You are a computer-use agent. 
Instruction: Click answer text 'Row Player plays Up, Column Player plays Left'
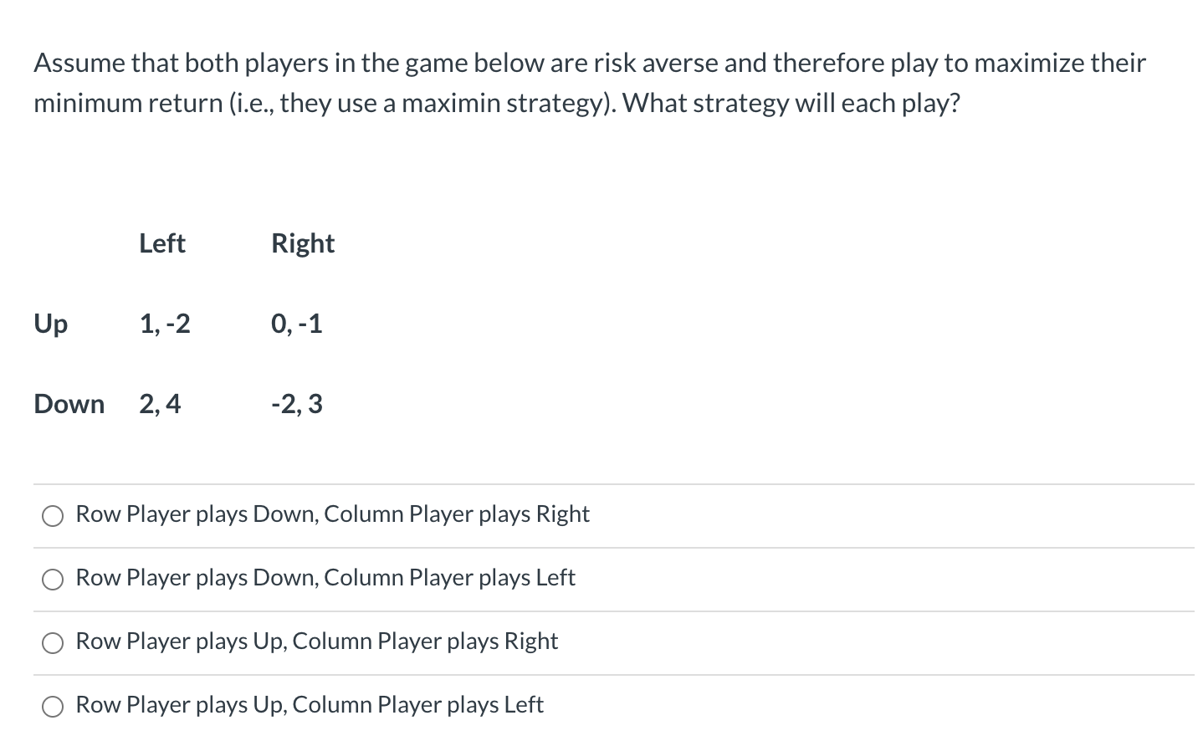coord(310,705)
